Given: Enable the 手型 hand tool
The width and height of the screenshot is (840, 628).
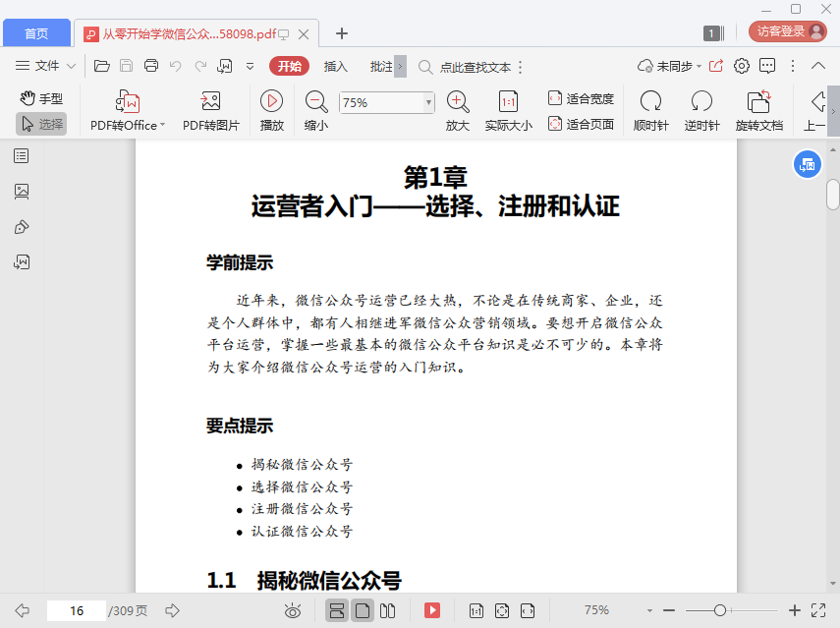Looking at the screenshot, I should [41, 98].
